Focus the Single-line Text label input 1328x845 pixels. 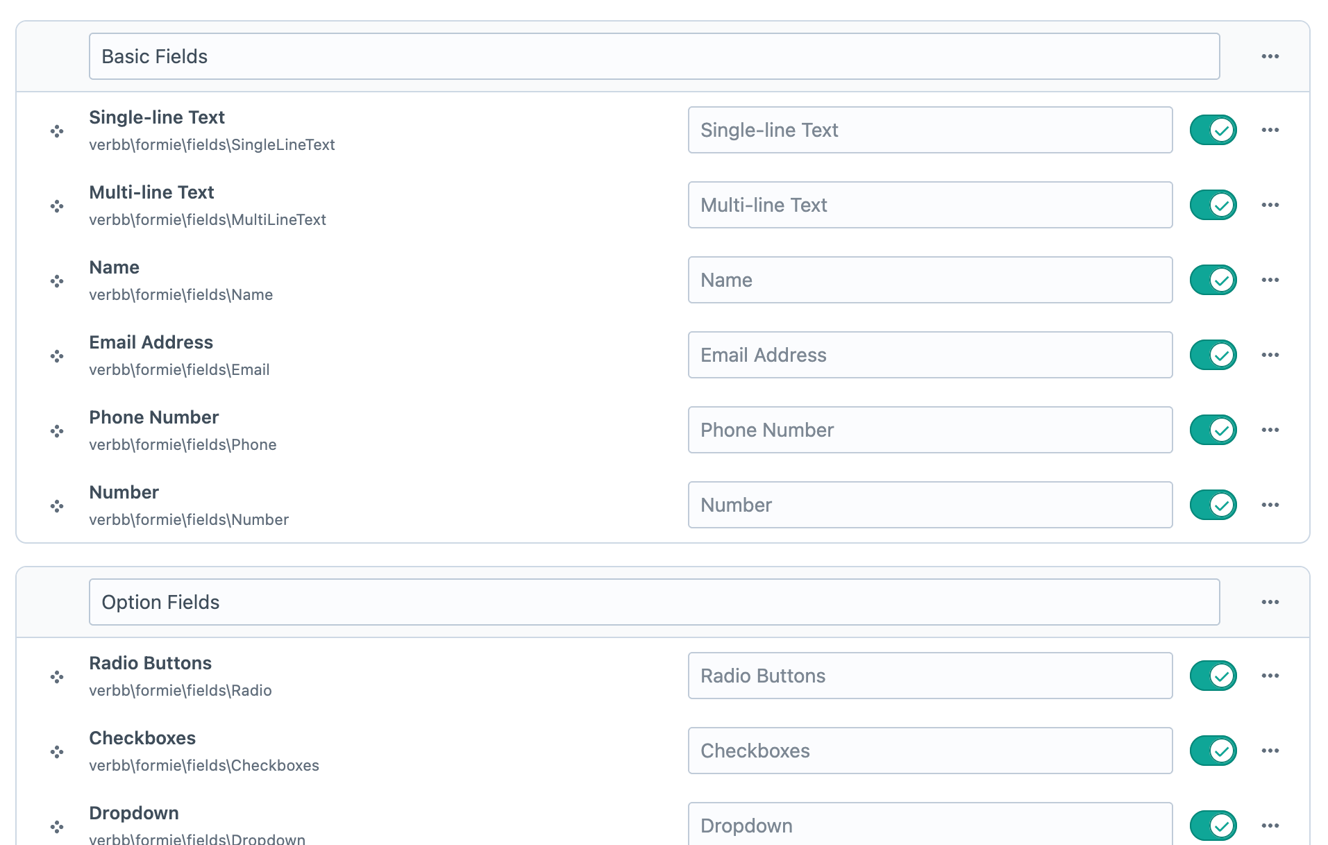tap(930, 130)
